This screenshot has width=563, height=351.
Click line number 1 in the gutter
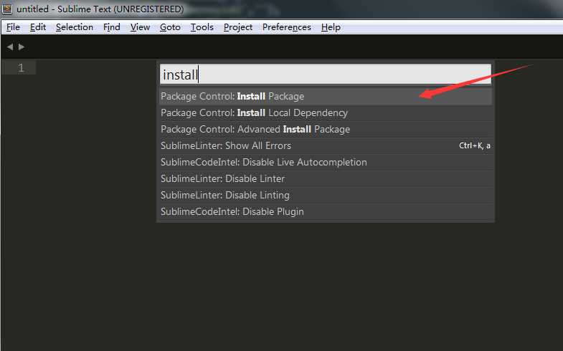(21, 68)
